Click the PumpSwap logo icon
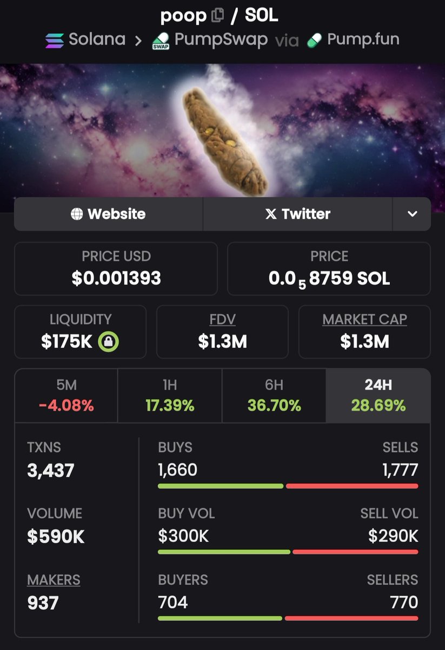 click(x=161, y=41)
